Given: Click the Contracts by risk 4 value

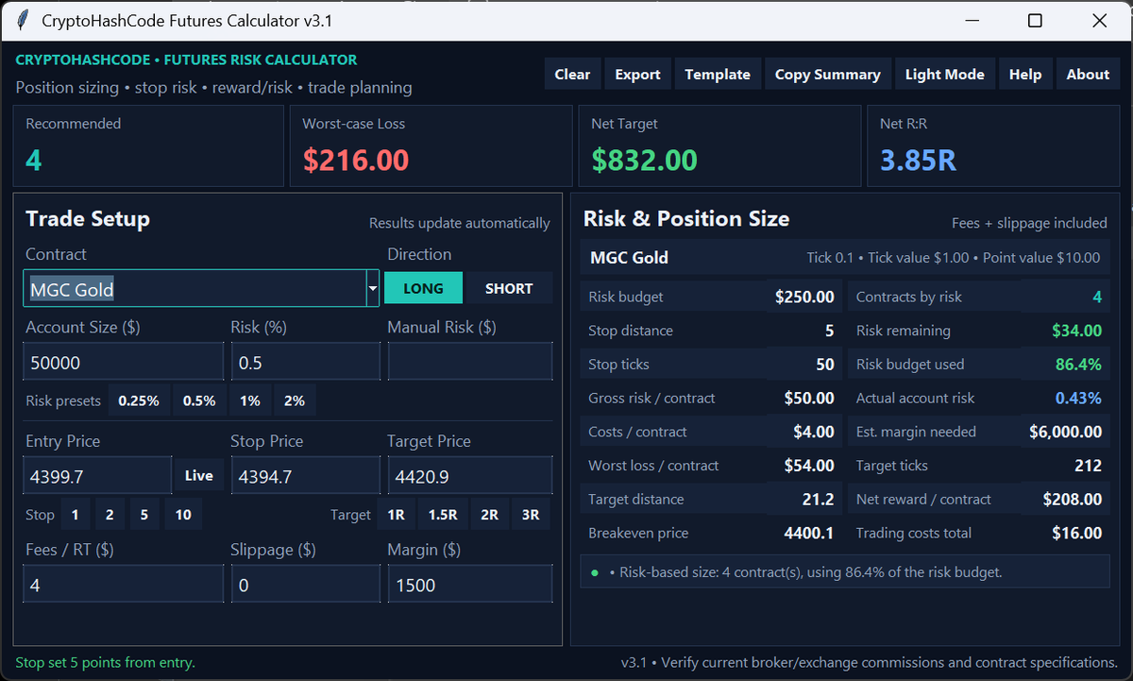Looking at the screenshot, I should (1097, 297).
